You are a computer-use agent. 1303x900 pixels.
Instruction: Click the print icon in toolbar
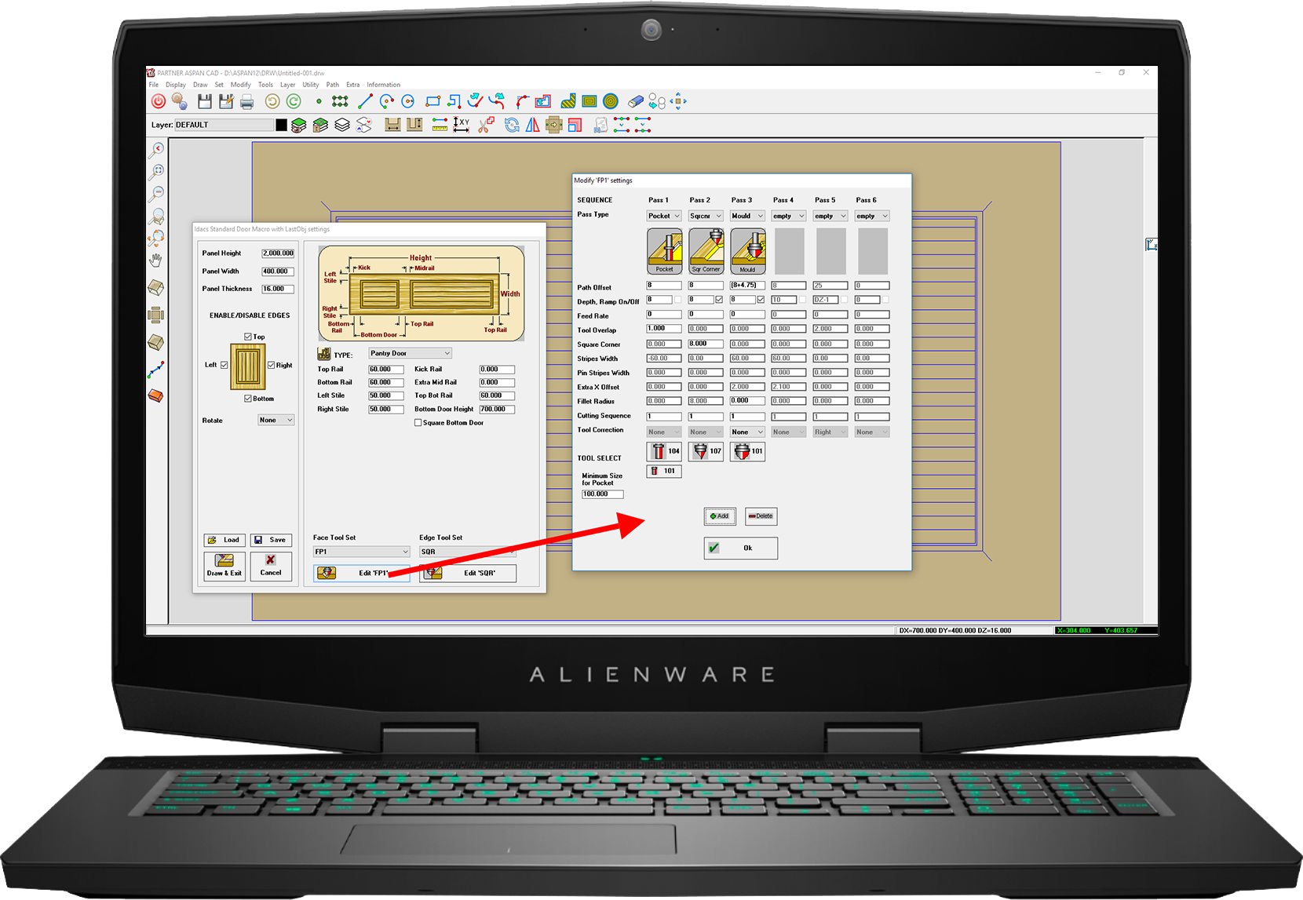point(247,101)
